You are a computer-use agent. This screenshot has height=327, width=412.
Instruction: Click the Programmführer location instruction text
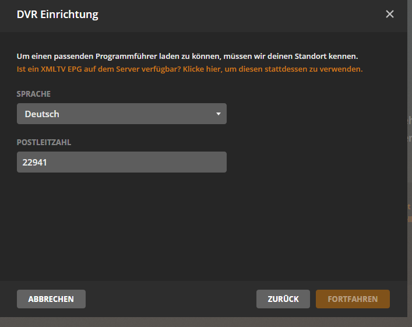pos(186,57)
